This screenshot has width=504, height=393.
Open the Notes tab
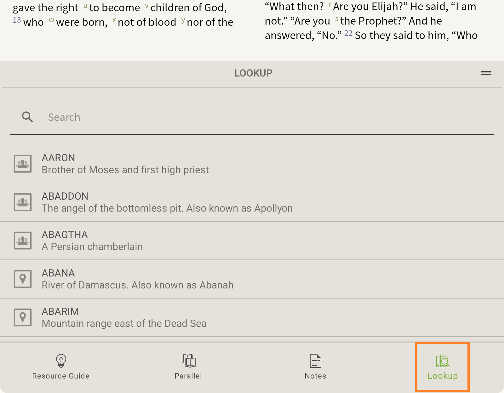[x=315, y=367]
